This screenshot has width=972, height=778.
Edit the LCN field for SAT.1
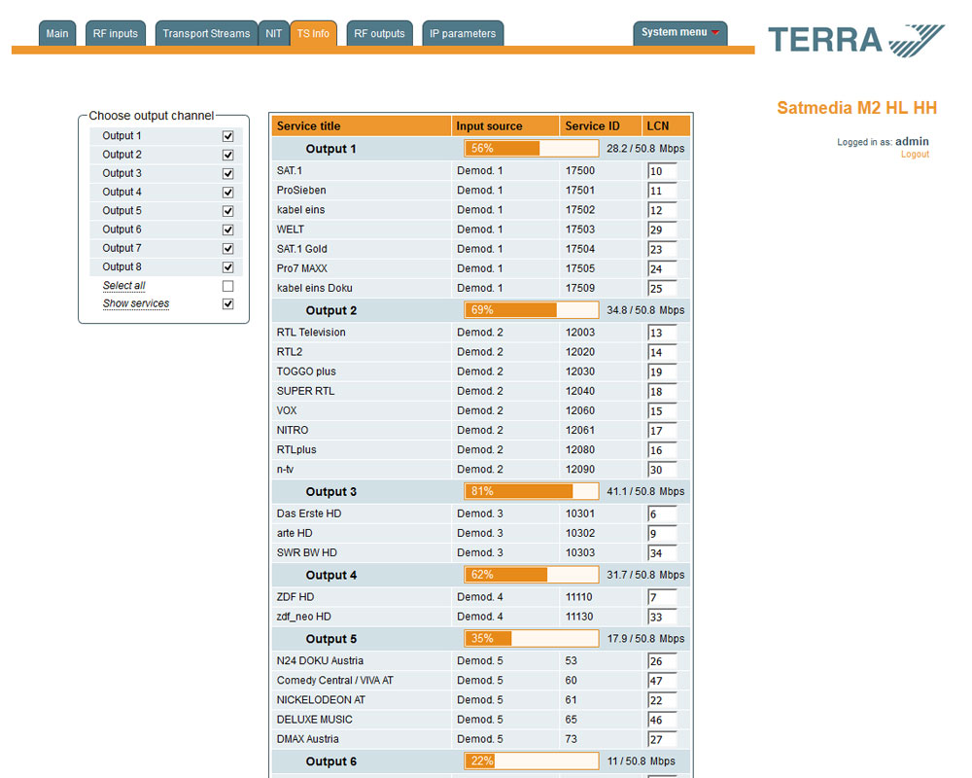(662, 171)
